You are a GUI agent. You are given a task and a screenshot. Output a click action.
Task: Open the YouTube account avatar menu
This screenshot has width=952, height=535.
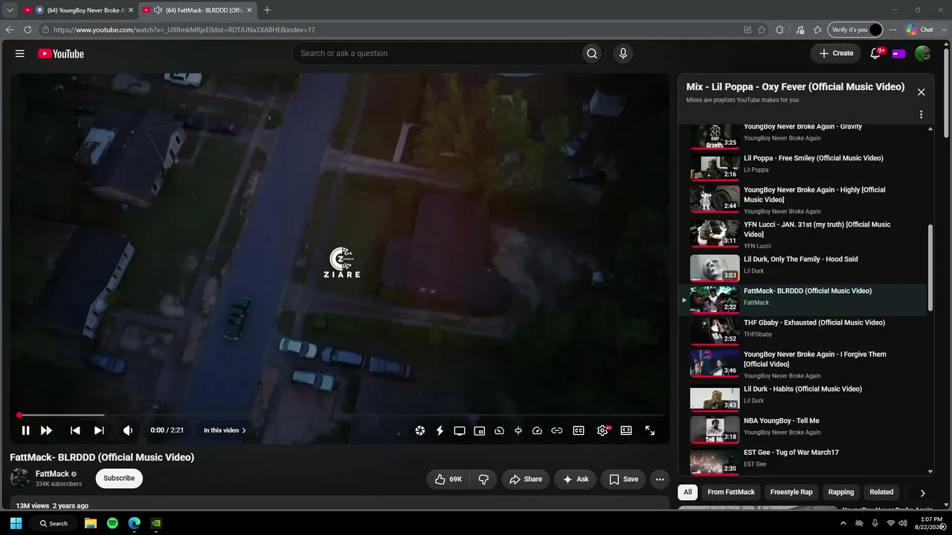click(922, 53)
